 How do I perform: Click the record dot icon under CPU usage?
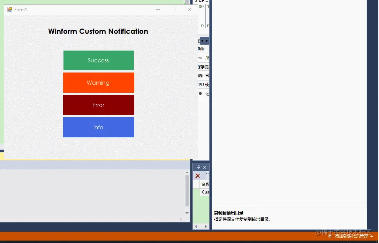pos(200,93)
